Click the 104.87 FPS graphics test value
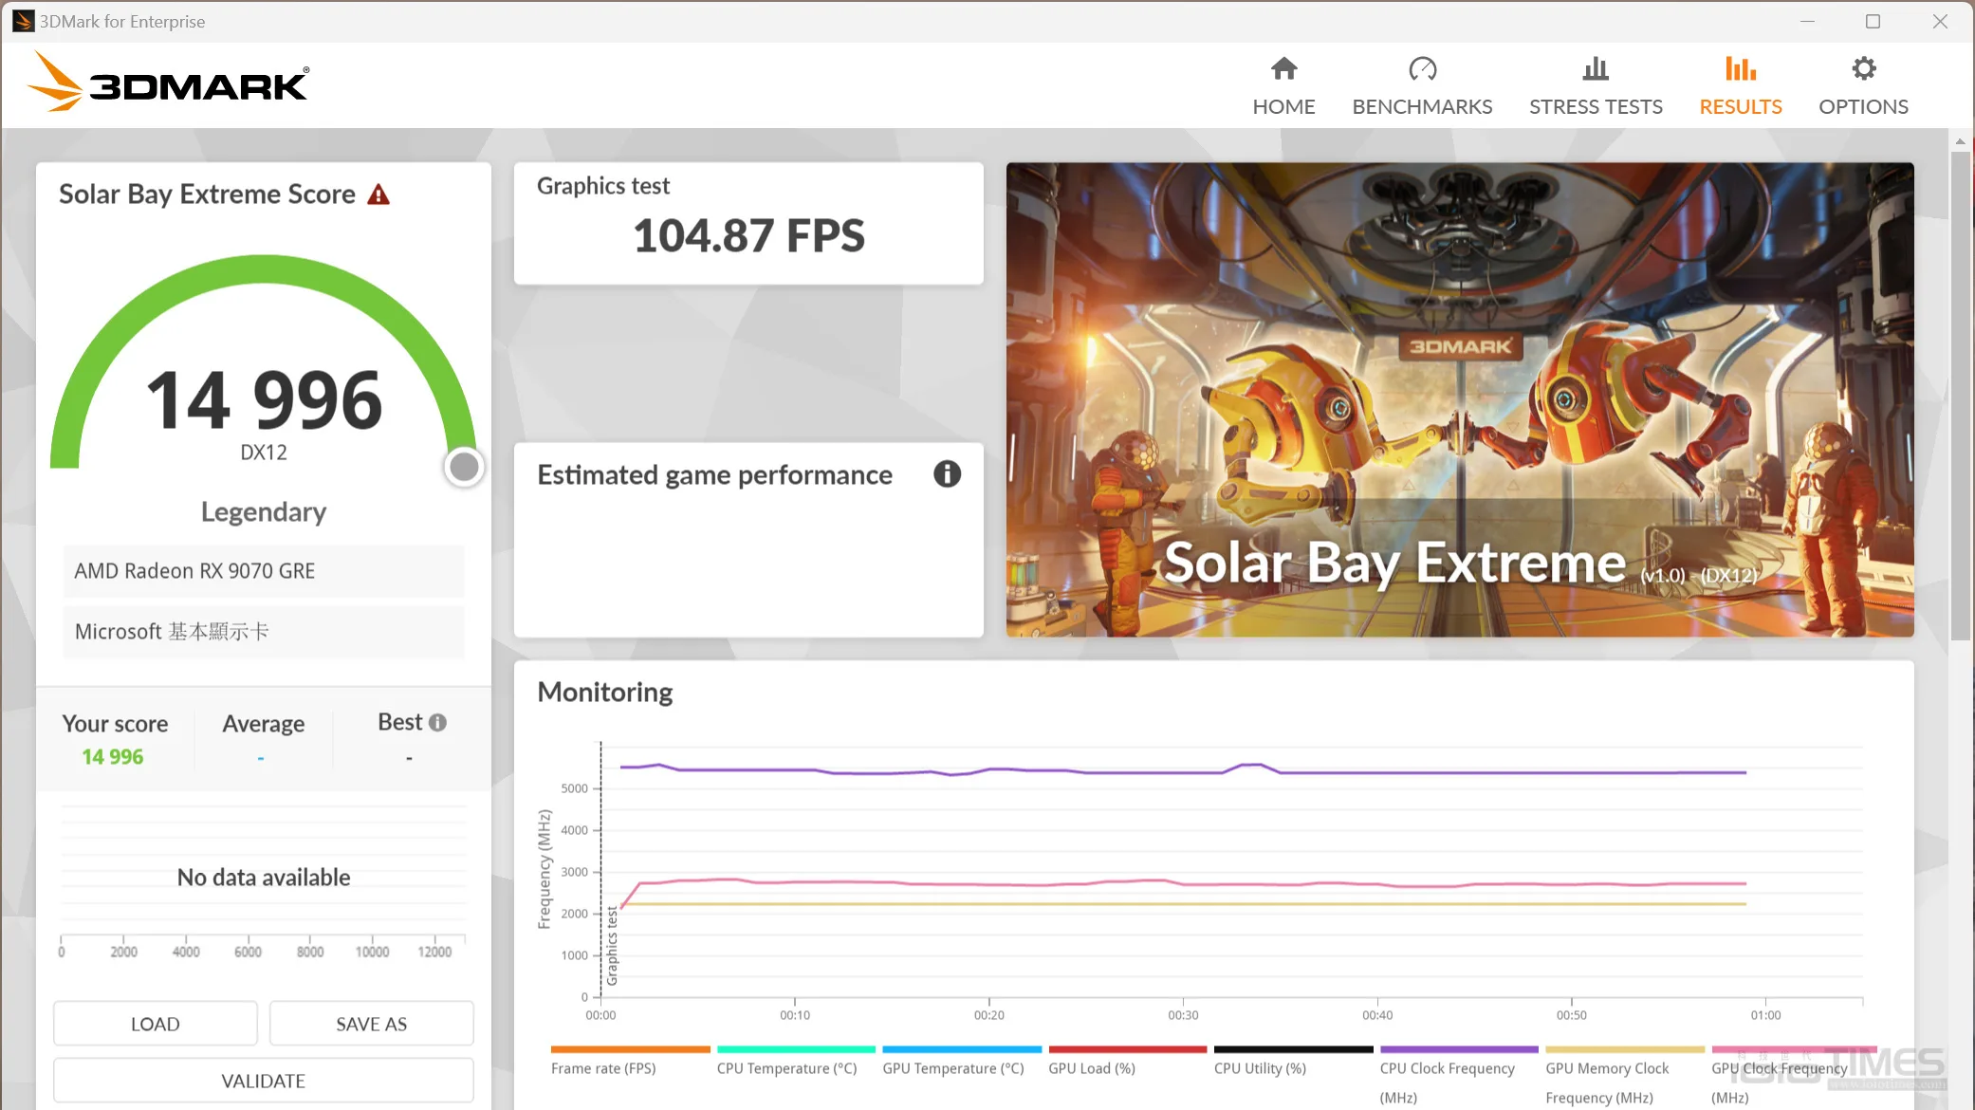 [x=749, y=235]
